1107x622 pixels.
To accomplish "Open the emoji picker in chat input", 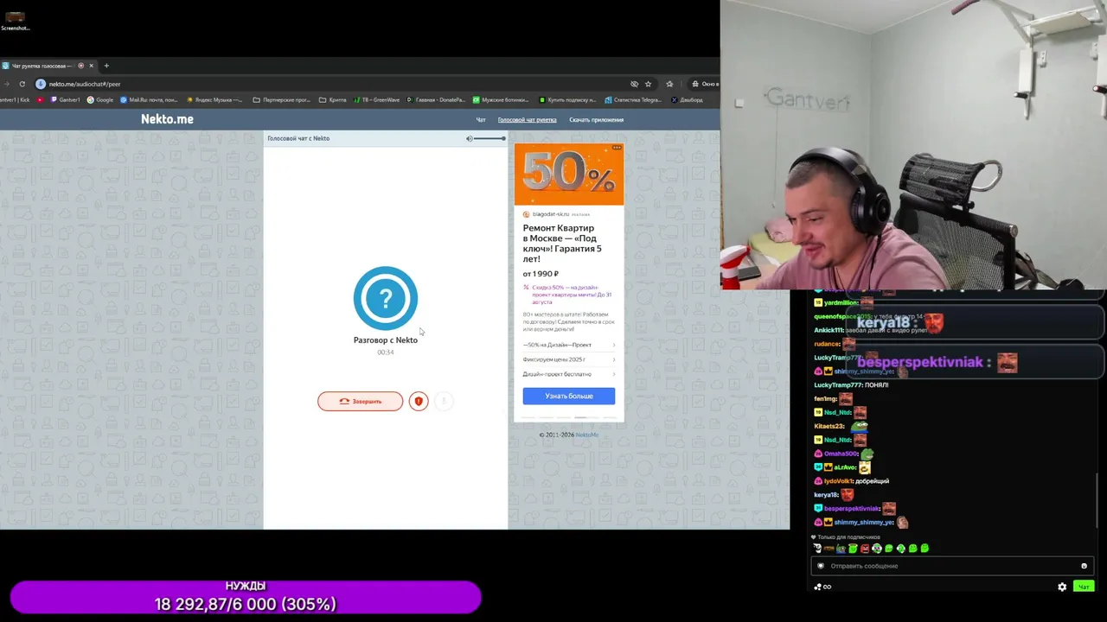I will point(1084,566).
